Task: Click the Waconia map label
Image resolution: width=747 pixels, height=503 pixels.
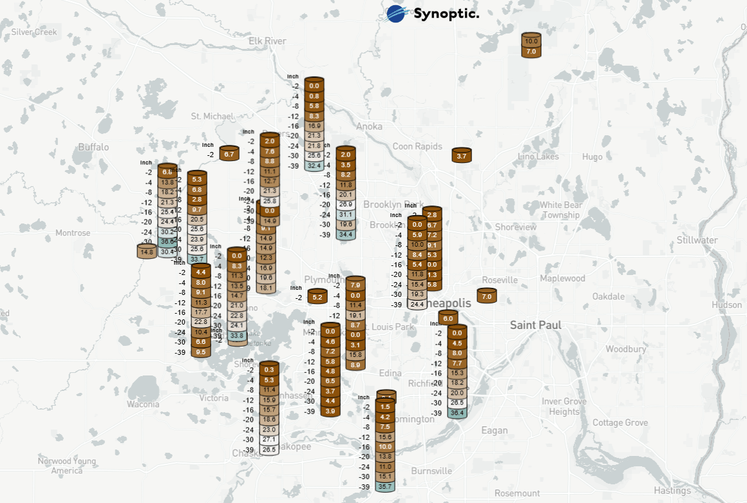Action: point(143,404)
